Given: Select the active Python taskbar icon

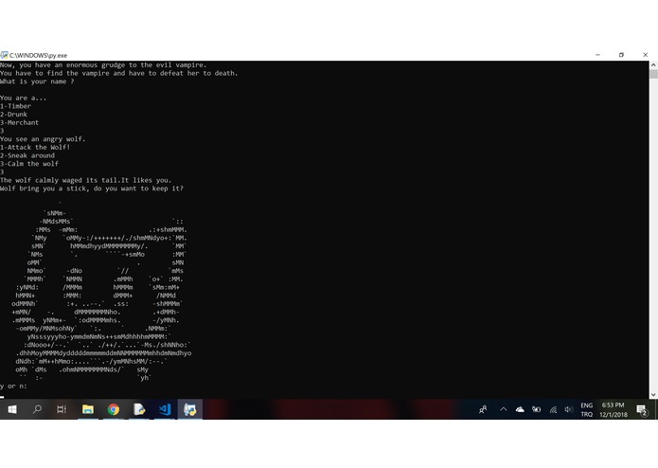Looking at the screenshot, I should [189, 409].
